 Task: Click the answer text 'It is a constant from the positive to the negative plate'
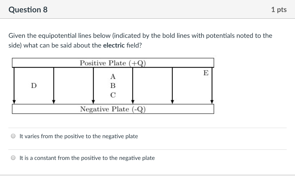[x=86, y=158]
